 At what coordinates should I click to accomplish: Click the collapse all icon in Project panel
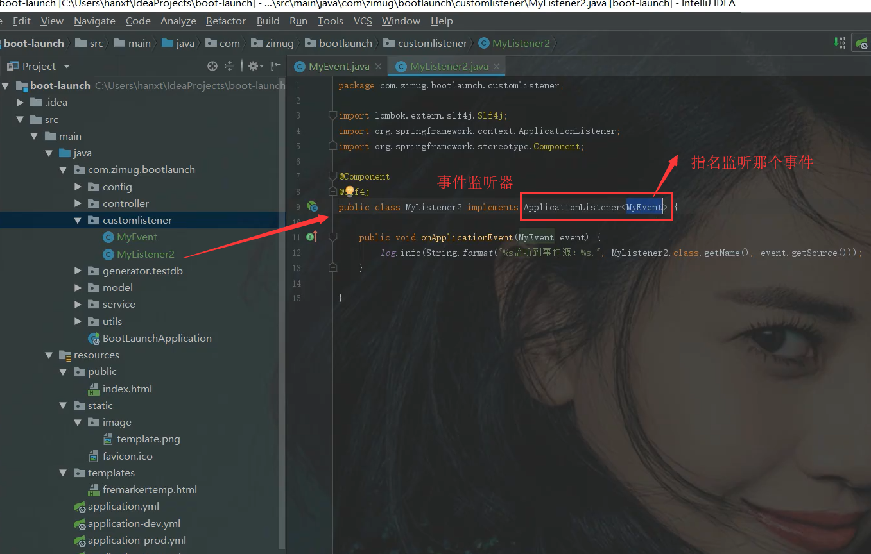tap(230, 66)
